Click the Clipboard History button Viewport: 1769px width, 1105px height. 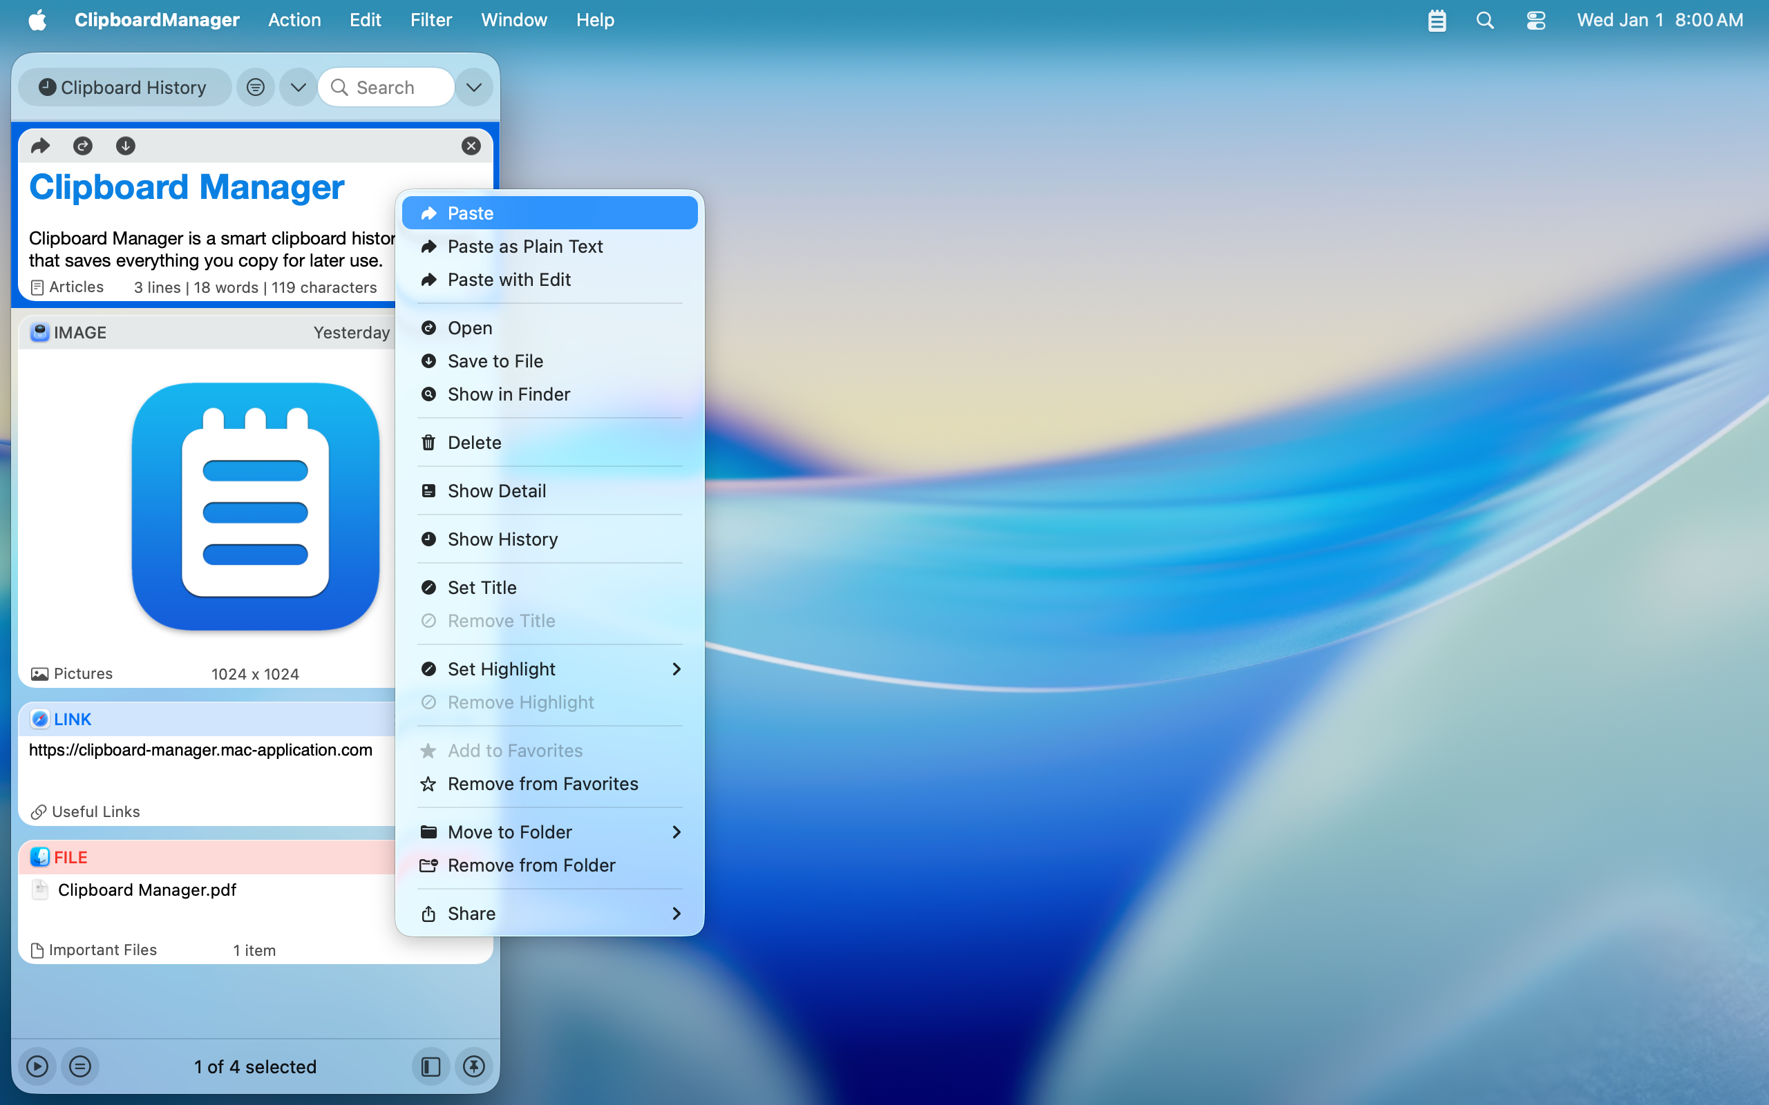(124, 88)
